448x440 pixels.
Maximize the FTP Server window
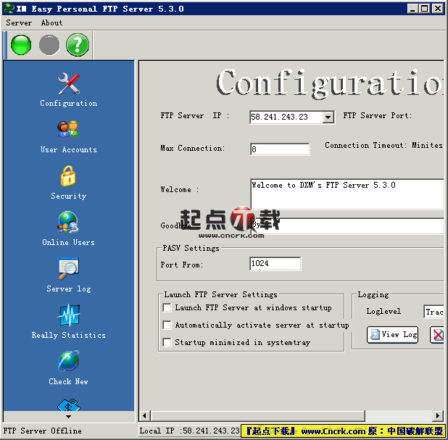point(425,9)
